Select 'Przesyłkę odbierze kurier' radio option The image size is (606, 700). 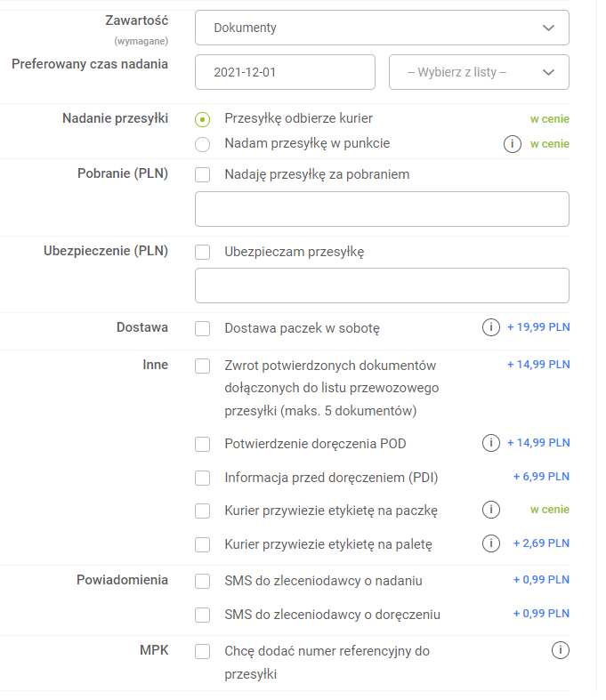point(203,119)
